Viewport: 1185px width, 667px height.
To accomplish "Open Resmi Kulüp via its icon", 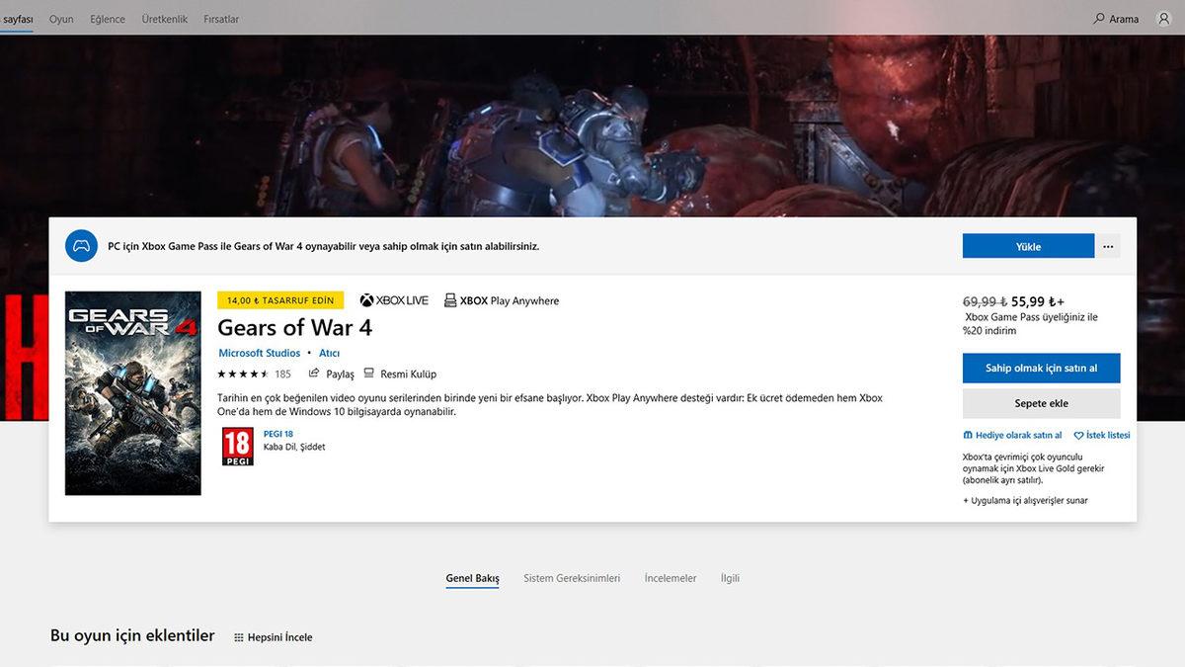I will point(368,374).
